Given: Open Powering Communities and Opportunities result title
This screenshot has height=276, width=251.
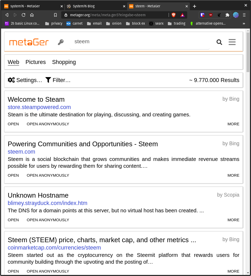Looking at the screenshot, I should click(x=83, y=144).
